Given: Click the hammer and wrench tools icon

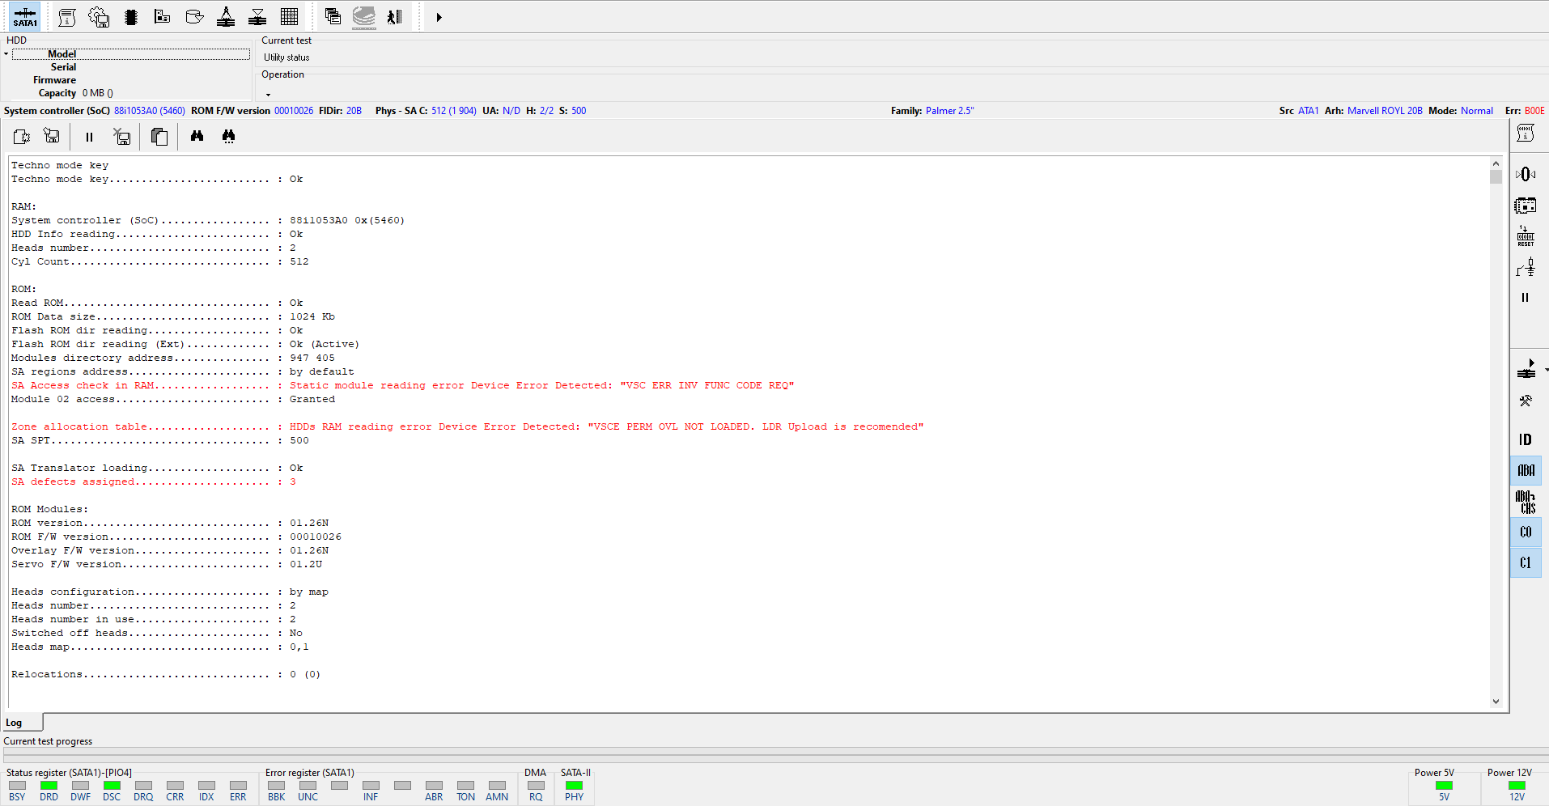Looking at the screenshot, I should pos(1526,401).
